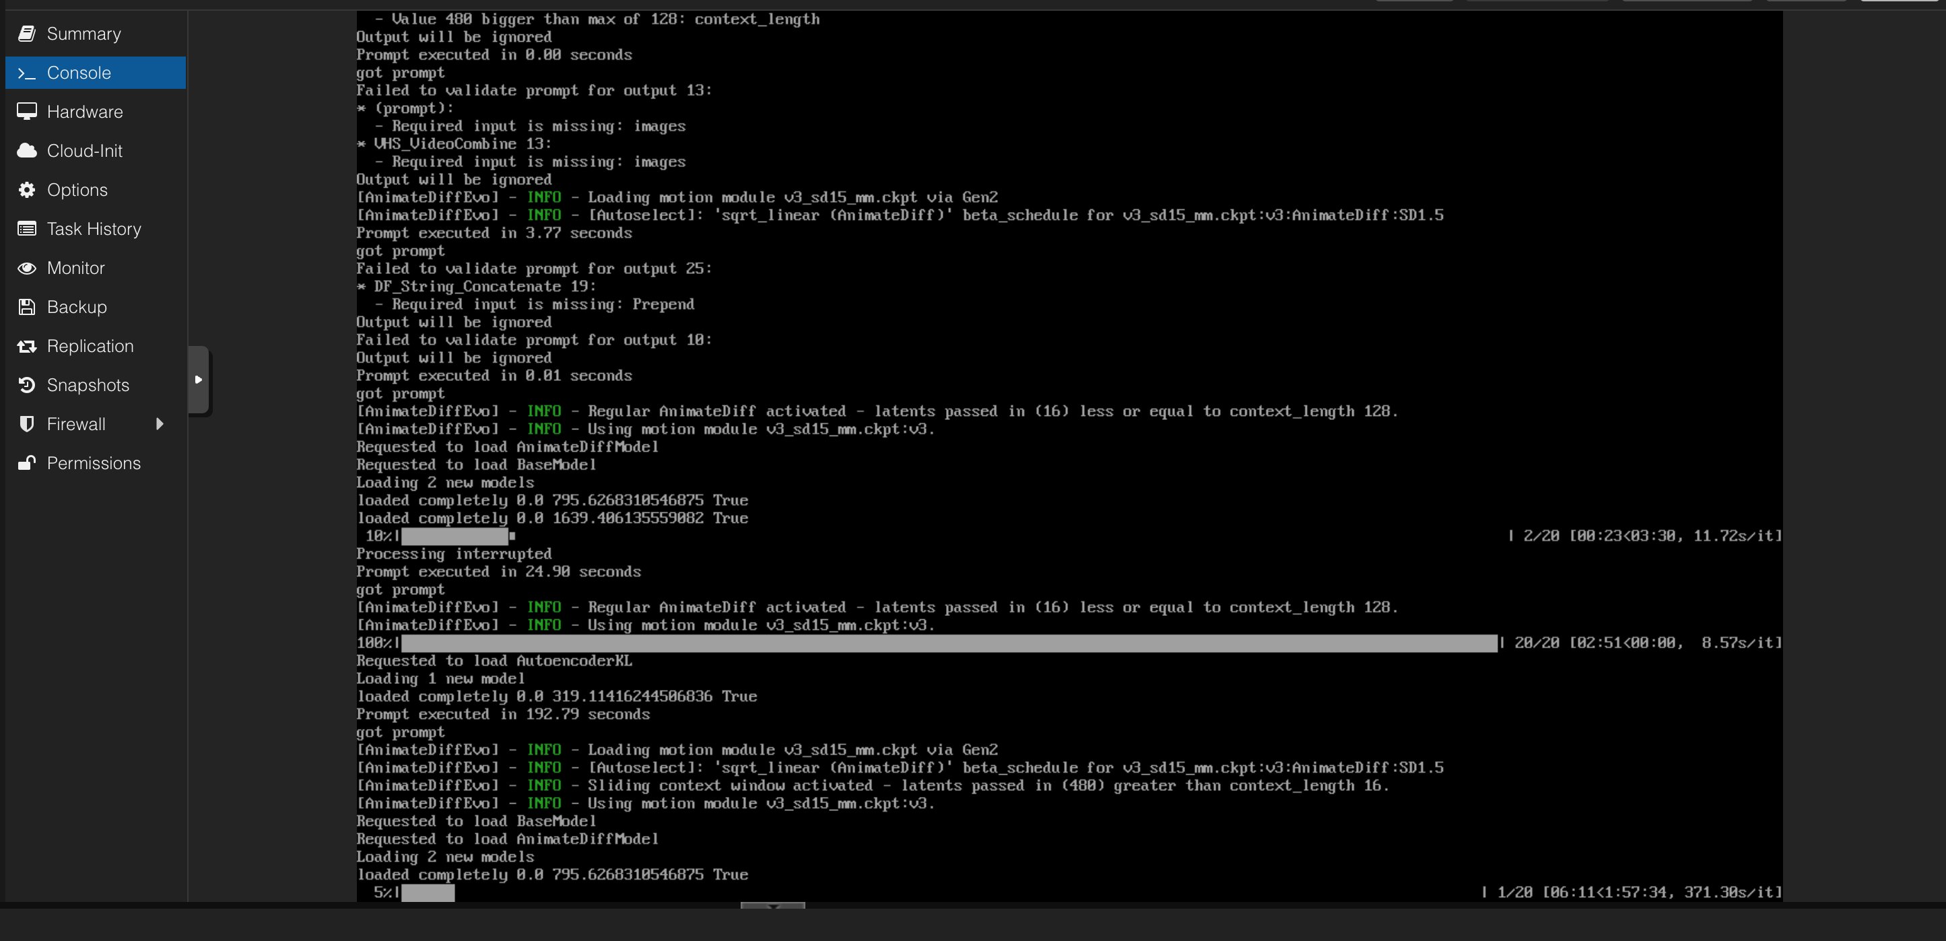This screenshot has height=941, width=1946.
Task: Click the Replication arrows icon
Action: tap(27, 346)
